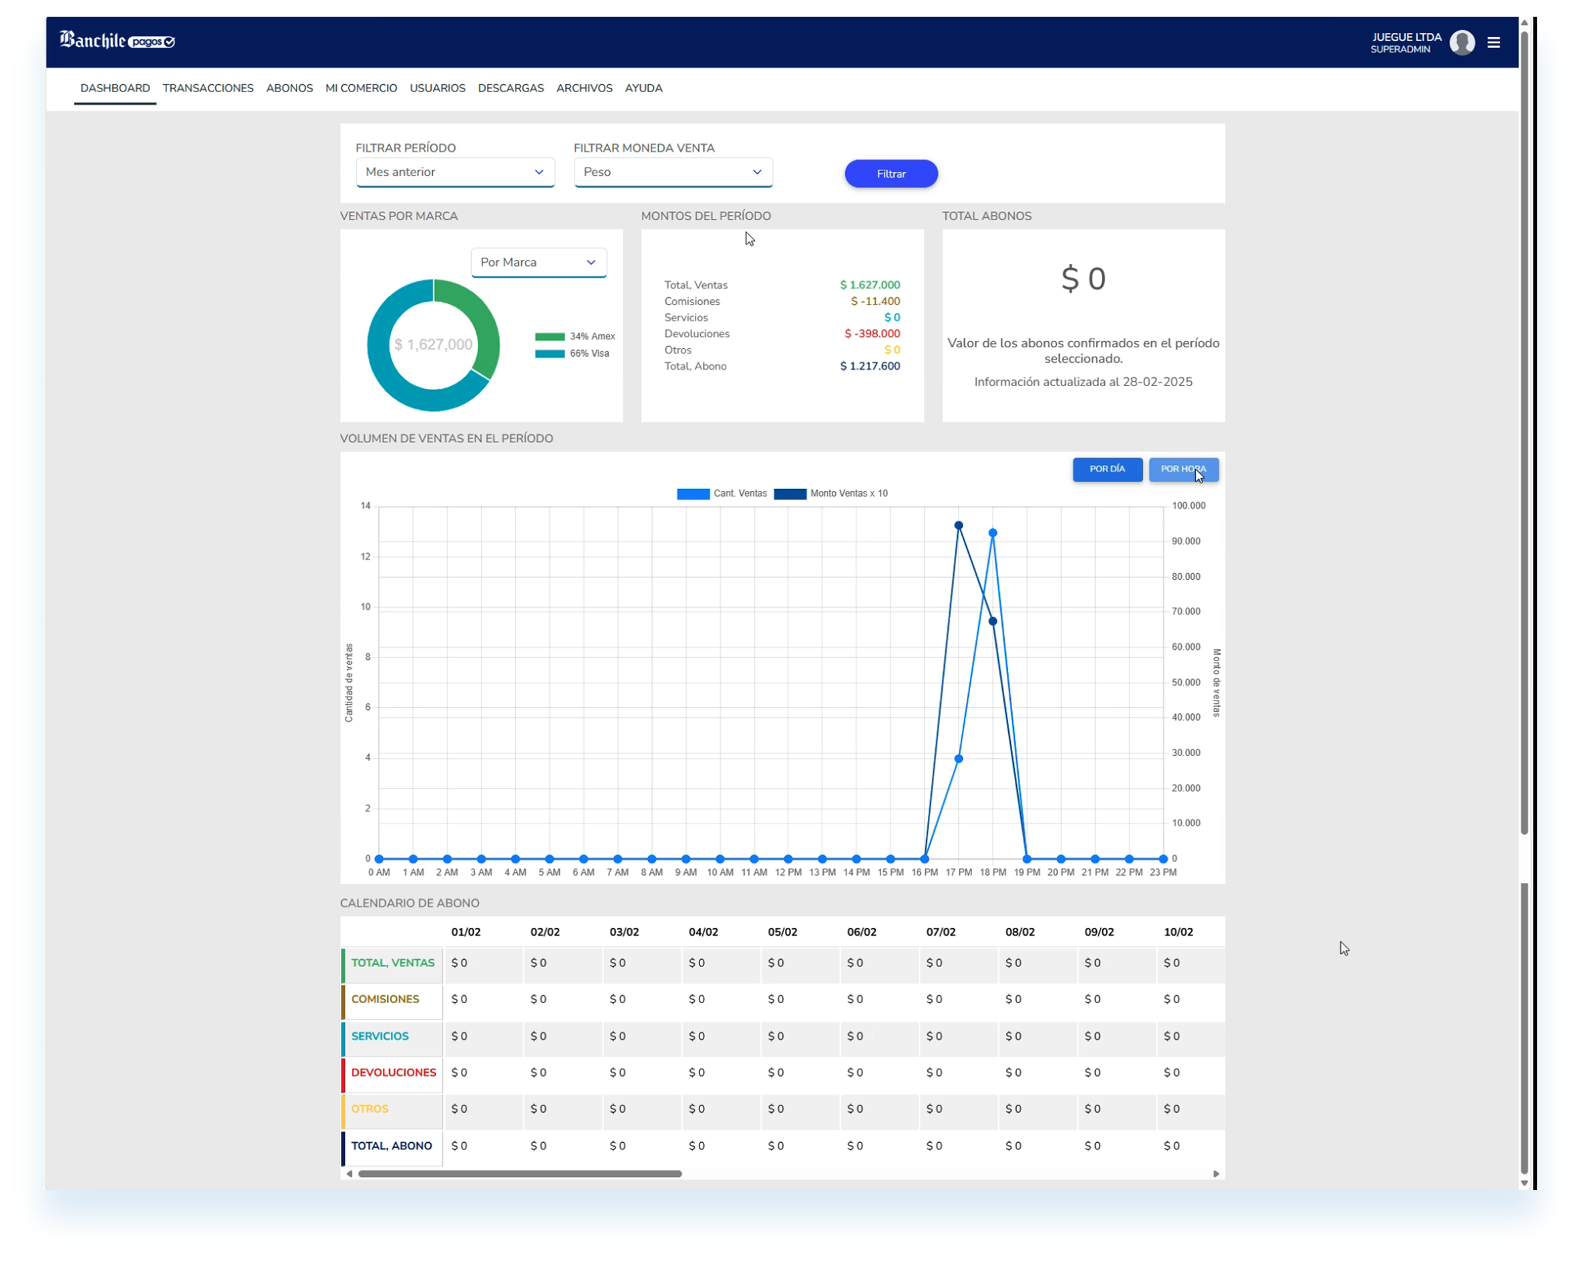Toggle the Cant. Ventas legend series
Viewport: 1582px width, 1261px height.
click(x=722, y=494)
